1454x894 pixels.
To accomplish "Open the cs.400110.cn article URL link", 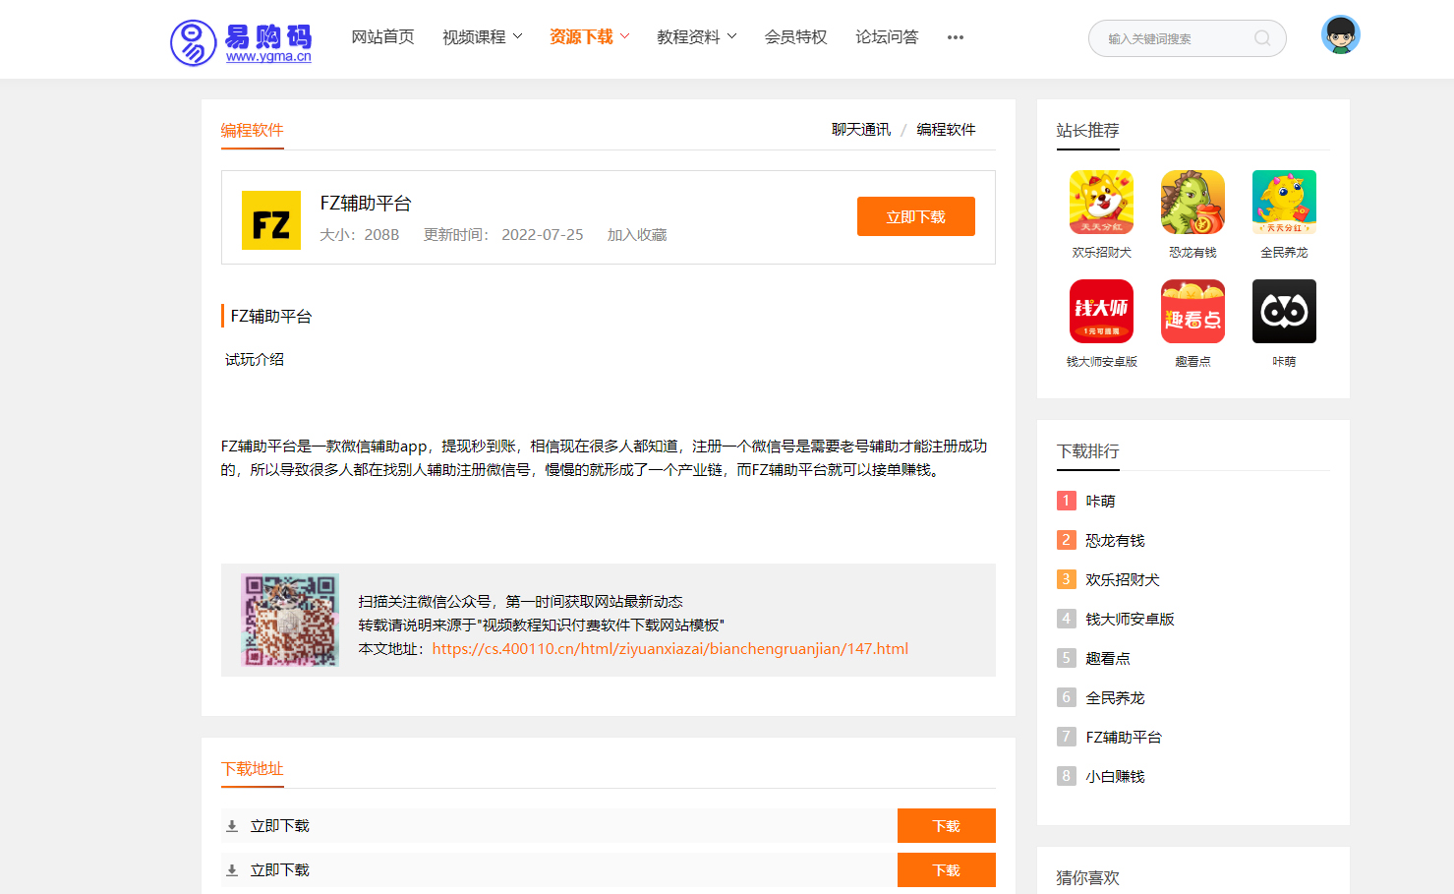I will pyautogui.click(x=669, y=649).
